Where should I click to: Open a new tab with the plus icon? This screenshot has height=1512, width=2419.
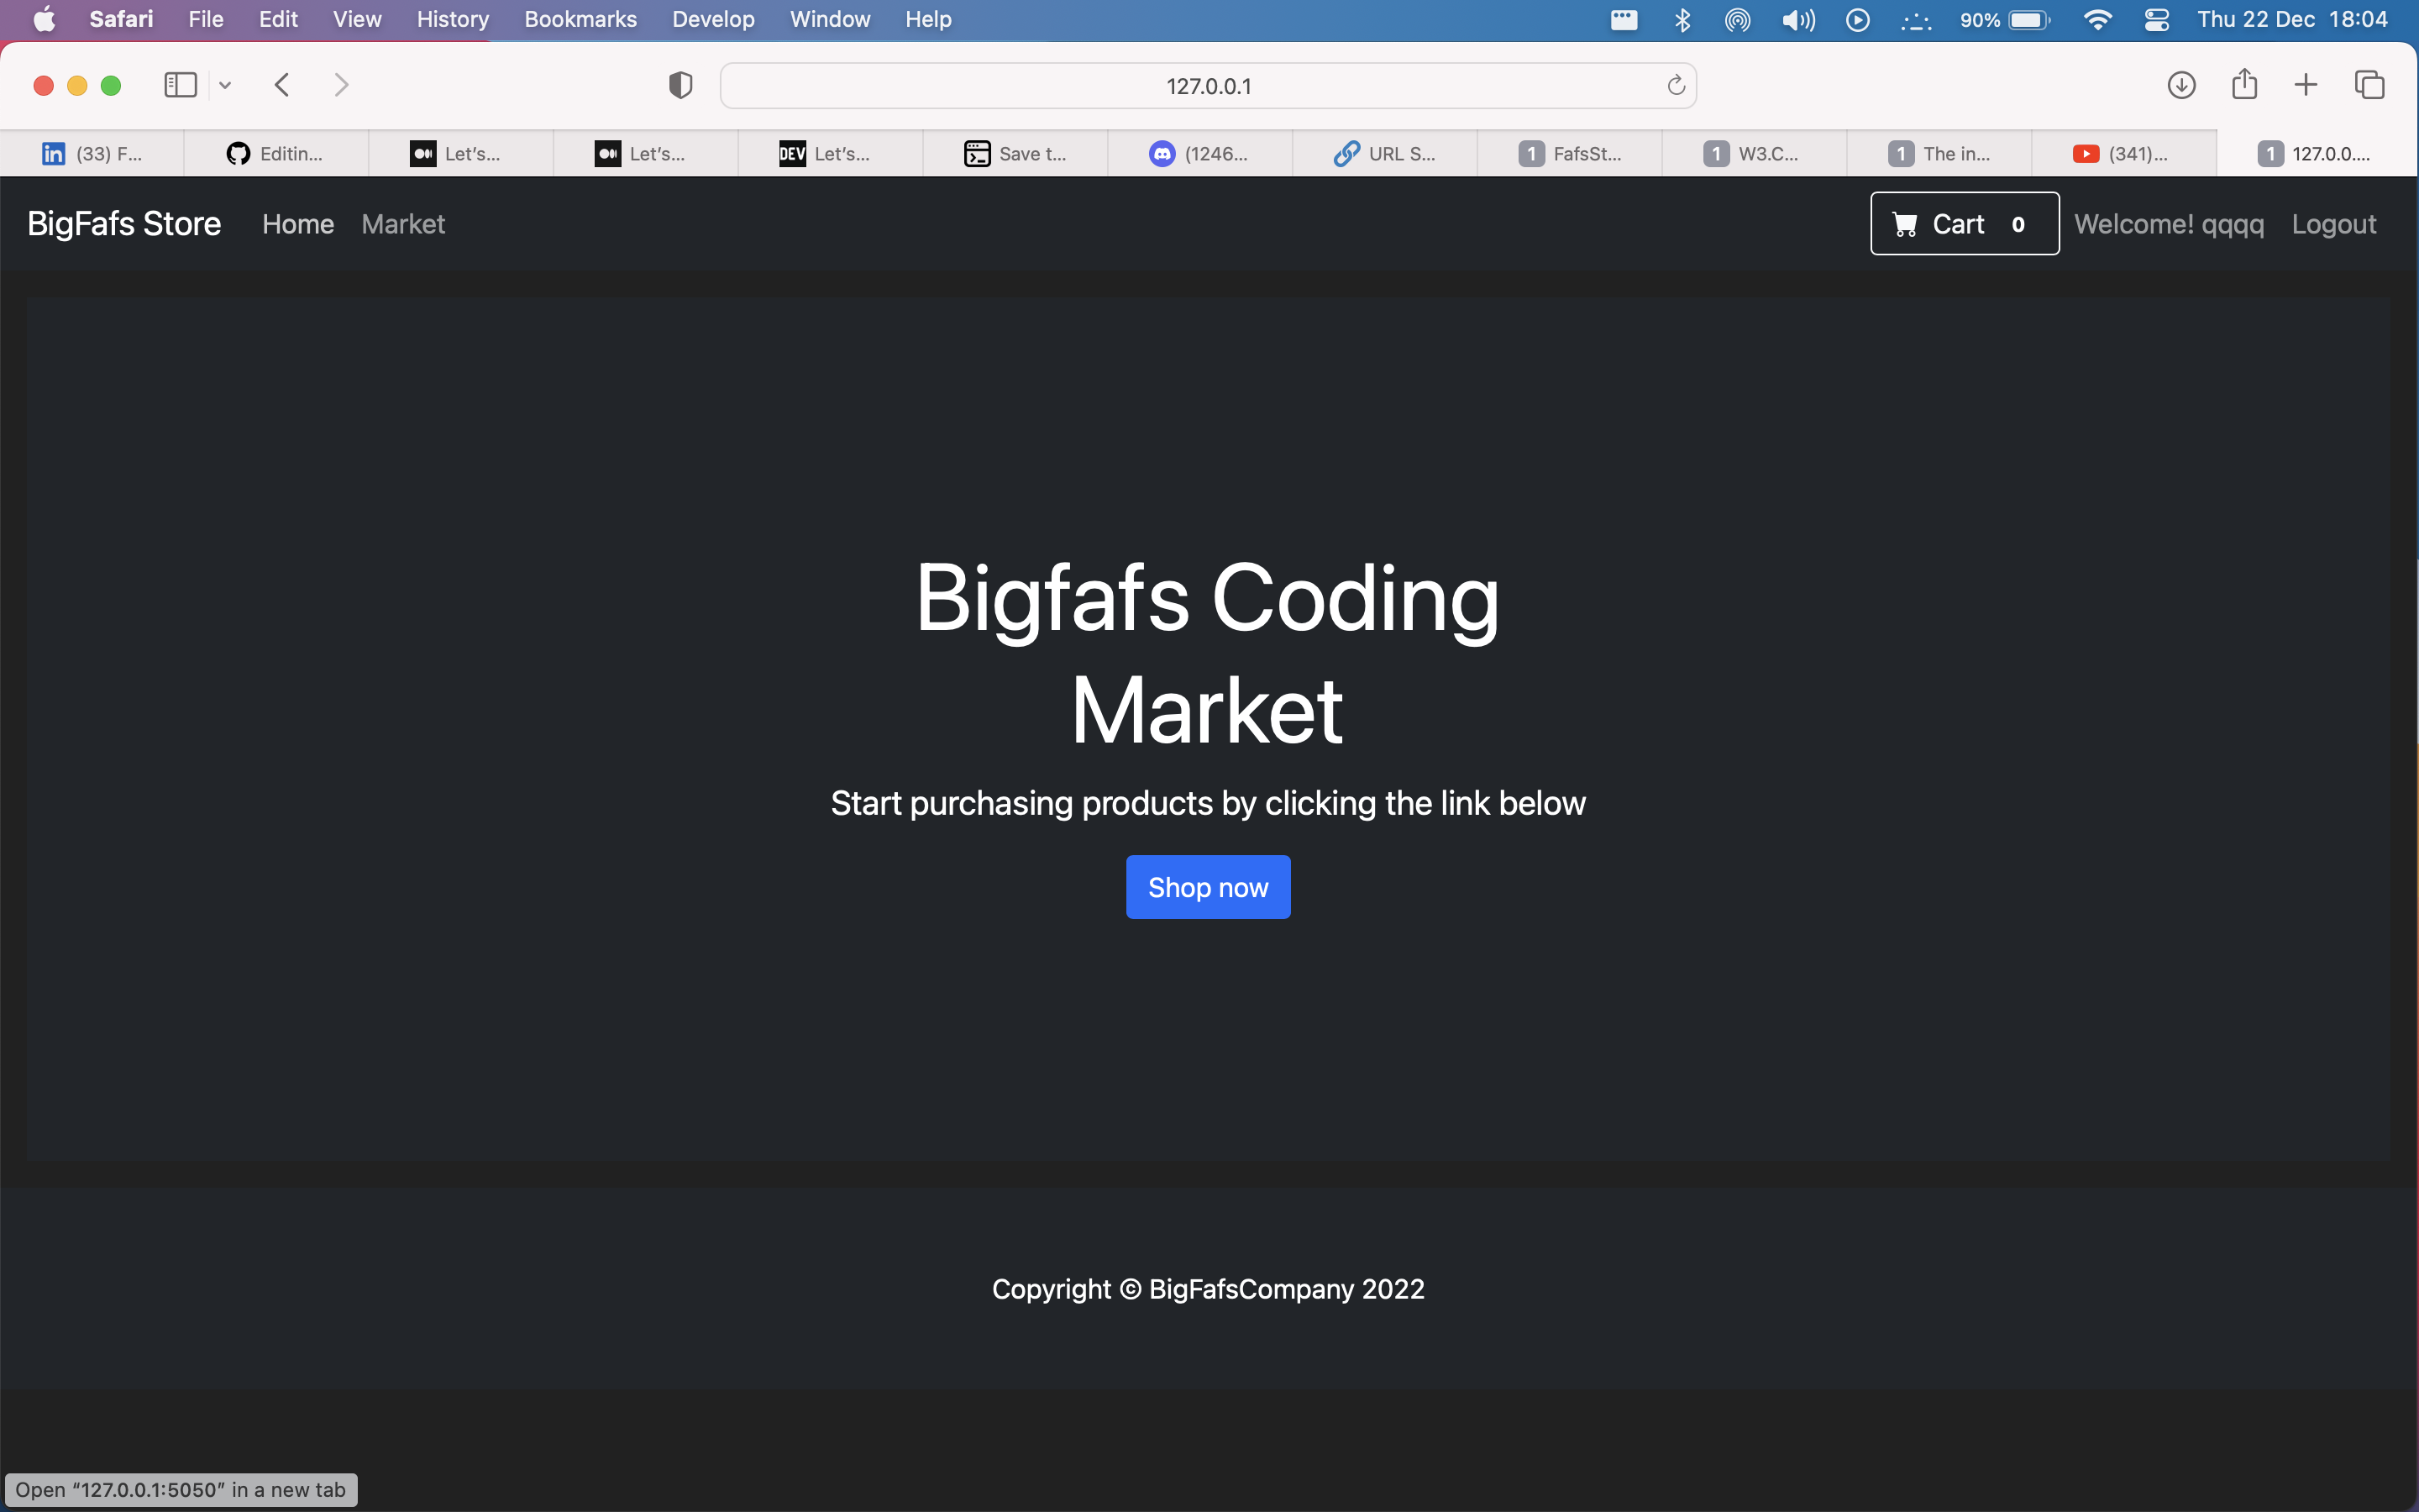coord(2306,85)
